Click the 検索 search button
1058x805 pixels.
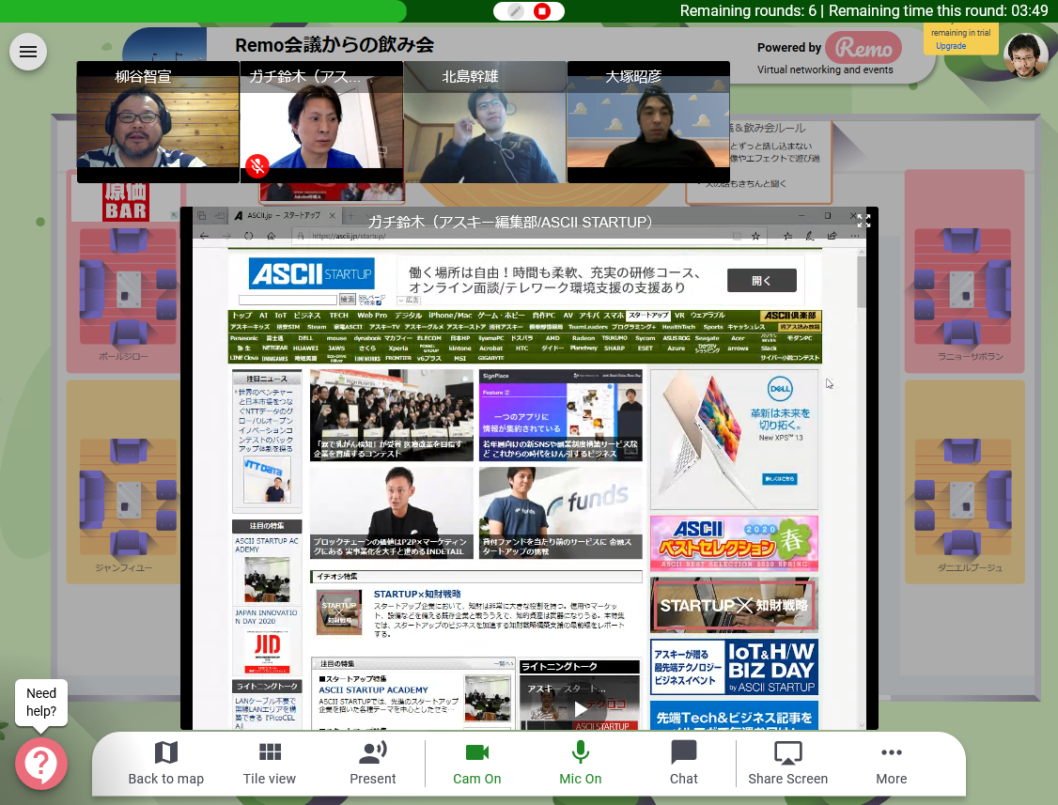point(348,299)
